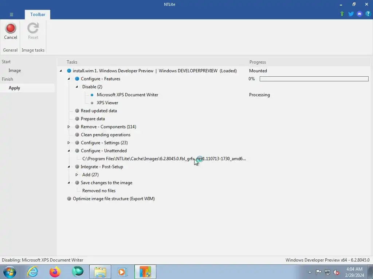373x279 pixels.
Task: Click the greyed Reset arrow icon
Action: 33,28
